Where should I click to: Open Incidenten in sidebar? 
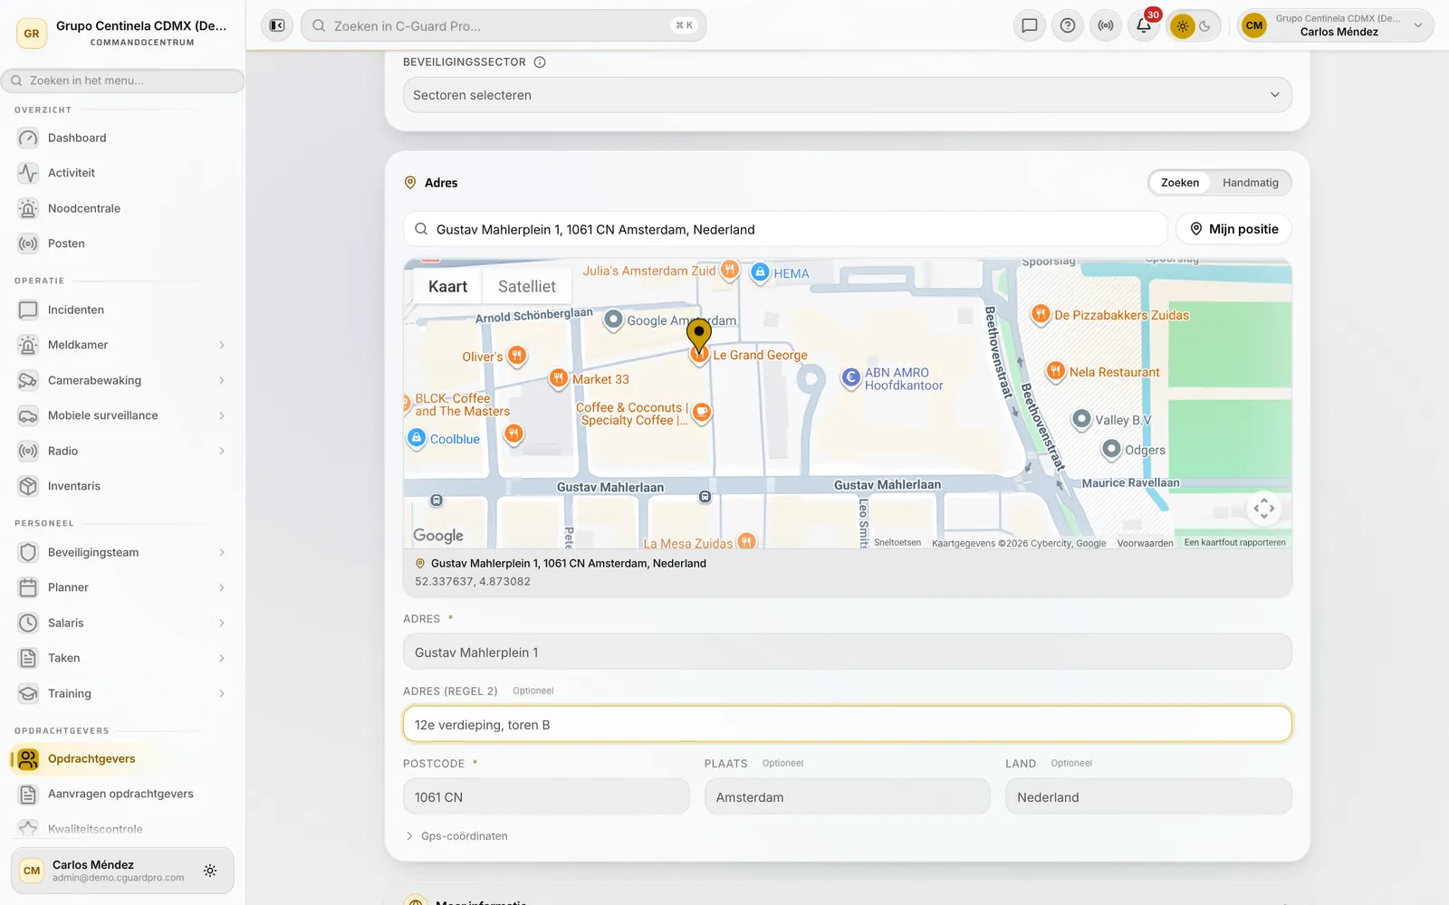click(x=123, y=310)
